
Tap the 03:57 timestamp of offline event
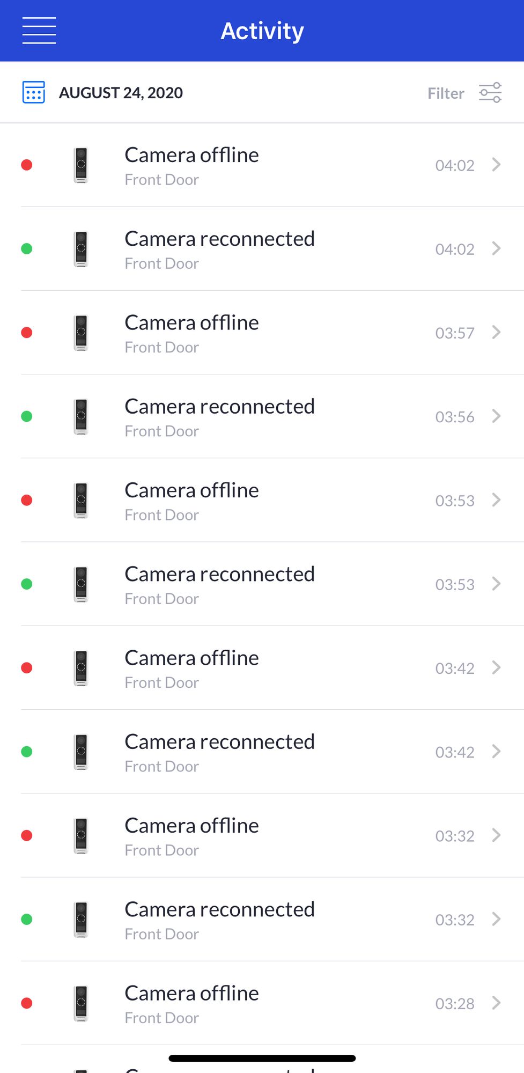454,333
